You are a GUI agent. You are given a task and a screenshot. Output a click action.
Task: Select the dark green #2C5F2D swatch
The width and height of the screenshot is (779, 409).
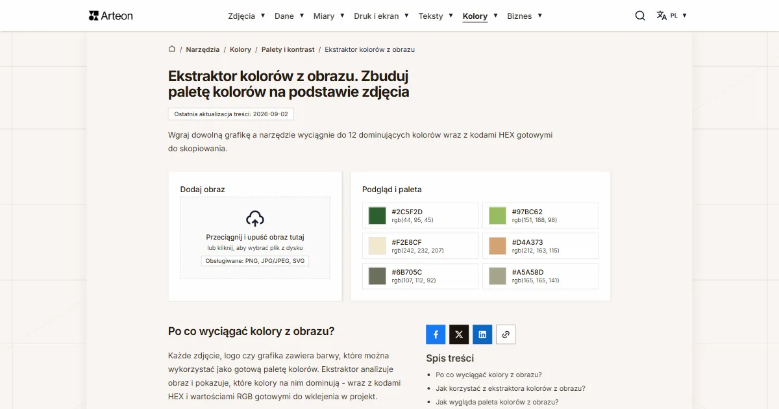tap(377, 216)
